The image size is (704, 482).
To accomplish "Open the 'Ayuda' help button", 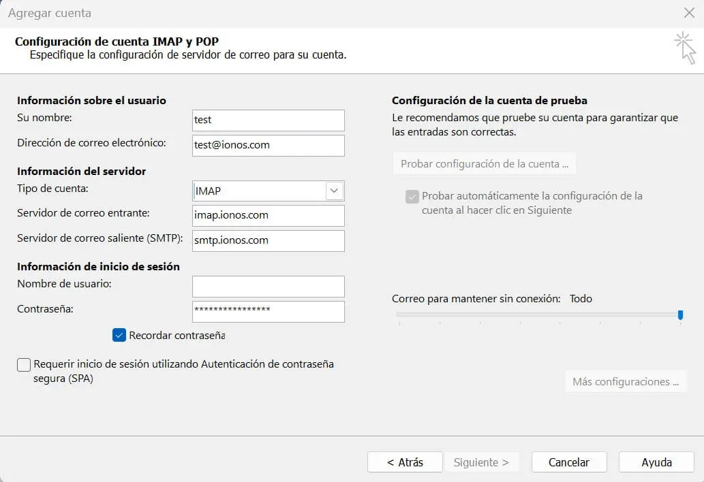I will [656, 462].
